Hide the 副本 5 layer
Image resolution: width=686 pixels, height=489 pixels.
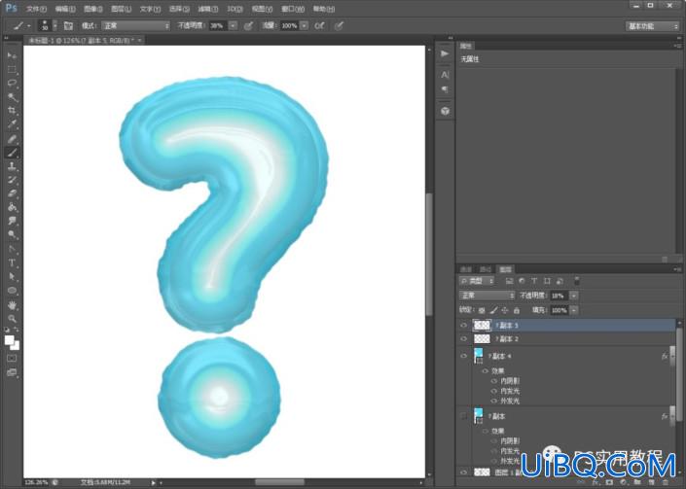click(x=464, y=325)
